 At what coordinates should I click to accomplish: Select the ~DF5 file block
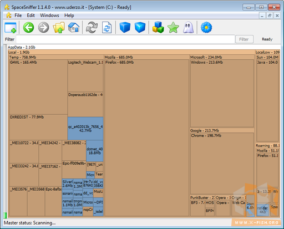click(98, 202)
